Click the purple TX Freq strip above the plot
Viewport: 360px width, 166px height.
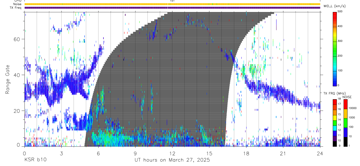(172, 8)
